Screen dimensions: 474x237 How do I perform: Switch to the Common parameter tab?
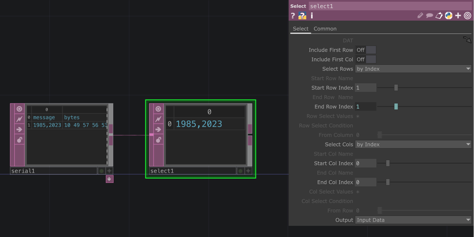[325, 29]
